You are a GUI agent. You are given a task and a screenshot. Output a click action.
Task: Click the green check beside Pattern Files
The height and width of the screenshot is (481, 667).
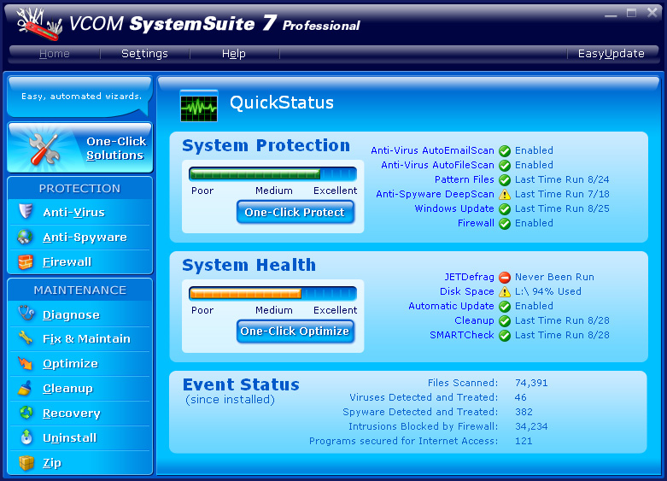click(x=505, y=179)
